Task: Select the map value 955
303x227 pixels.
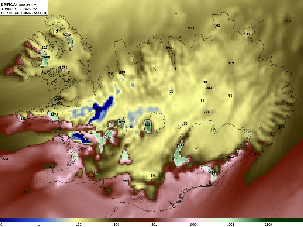Action: coord(126,181)
